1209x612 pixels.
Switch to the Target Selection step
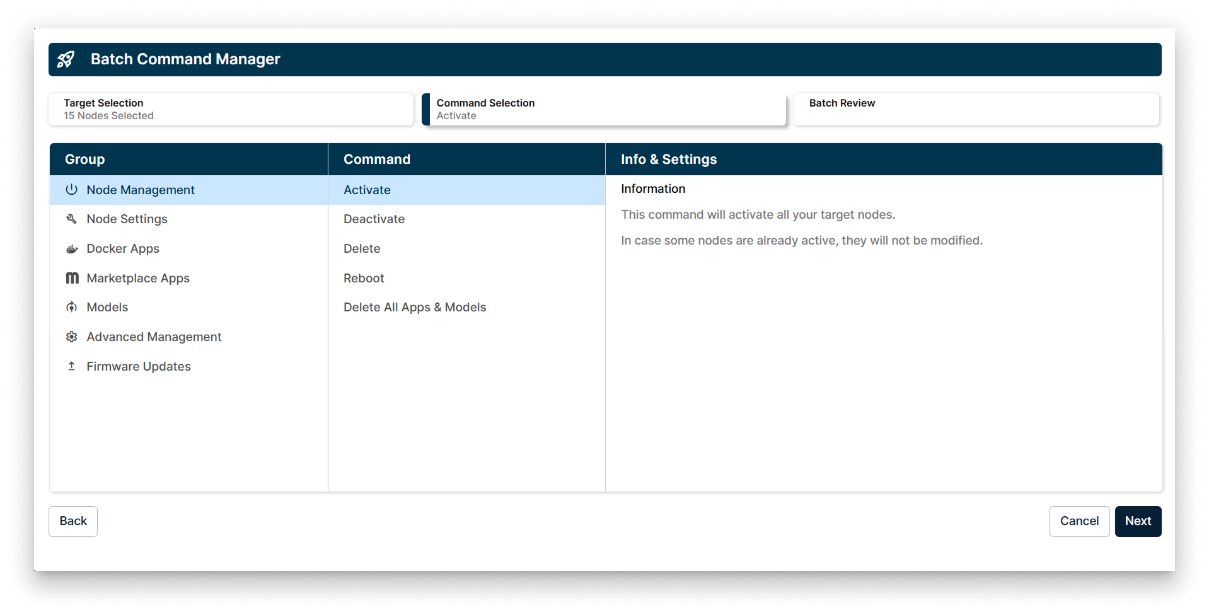pyautogui.click(x=231, y=109)
